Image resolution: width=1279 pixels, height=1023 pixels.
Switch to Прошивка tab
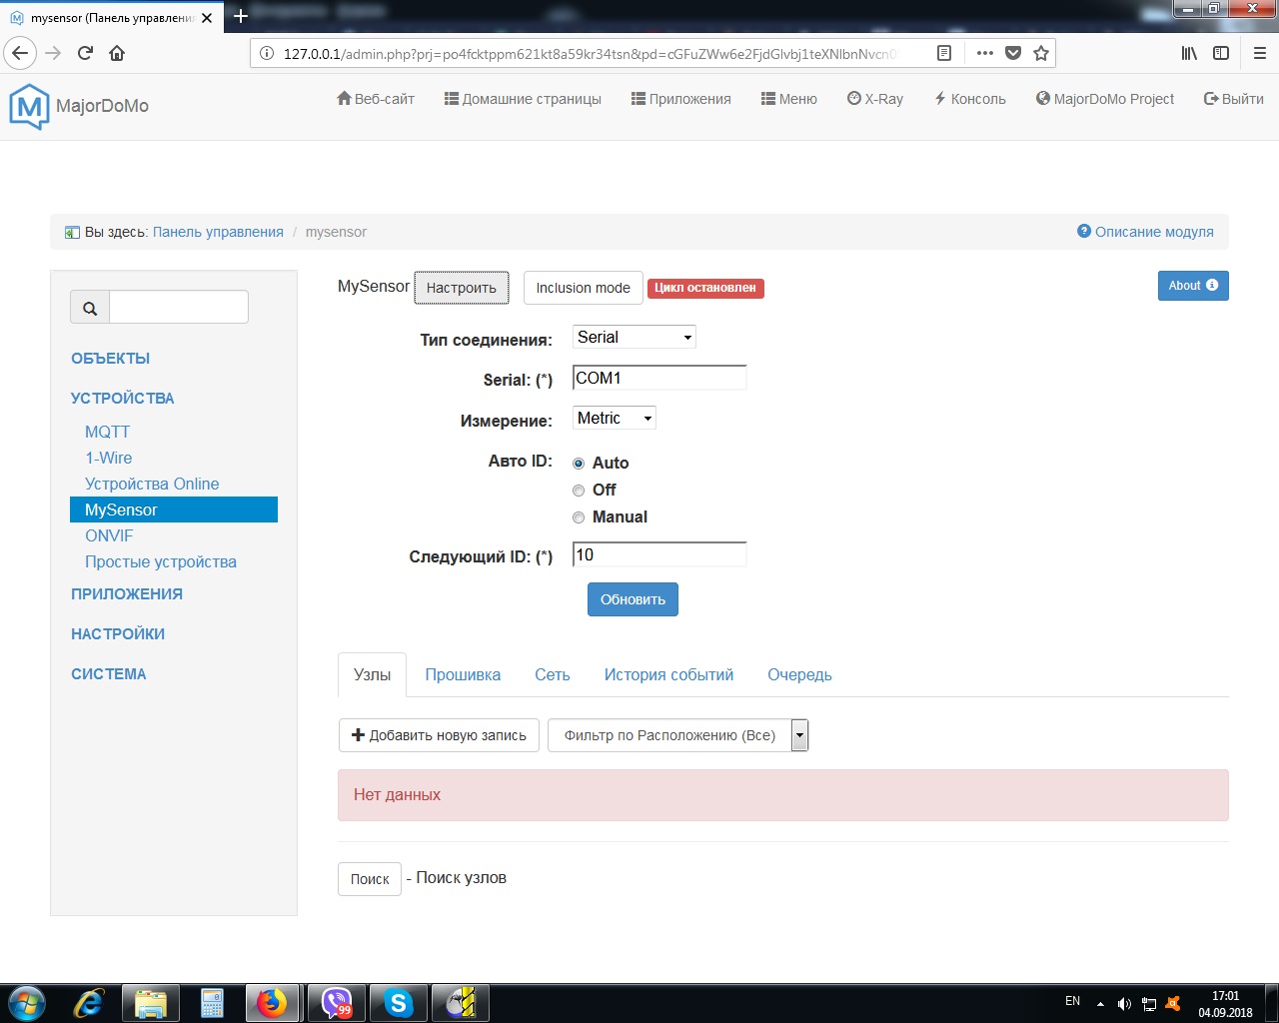point(463,675)
